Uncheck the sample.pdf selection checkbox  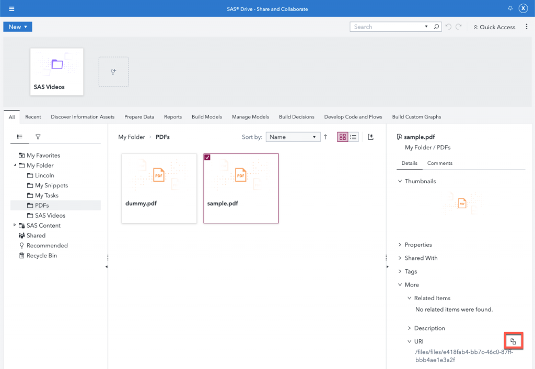[207, 156]
